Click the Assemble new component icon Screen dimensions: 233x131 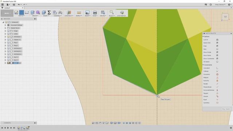point(55,12)
